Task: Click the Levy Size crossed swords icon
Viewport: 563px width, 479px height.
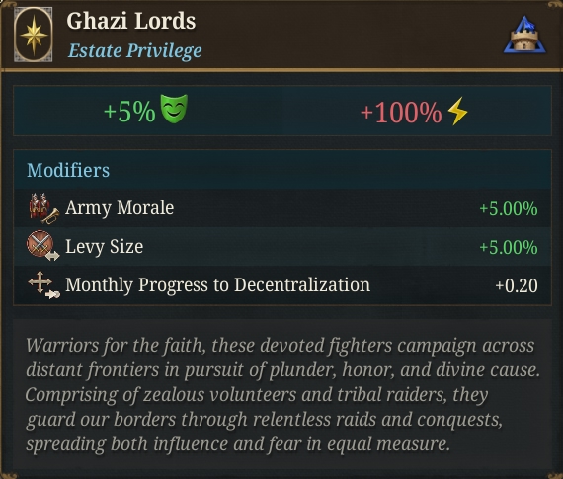Action: pos(42,246)
